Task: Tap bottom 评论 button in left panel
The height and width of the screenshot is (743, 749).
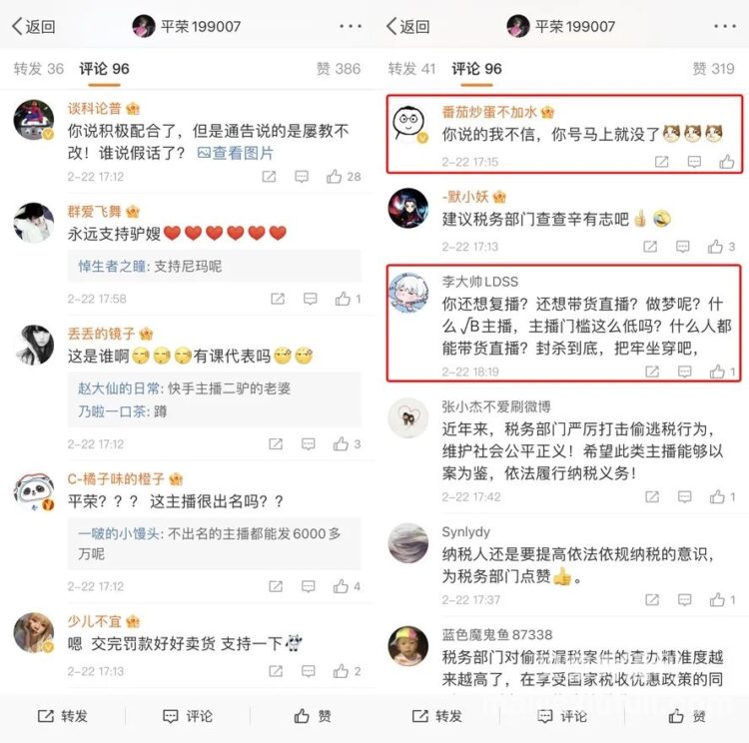Action: click(188, 716)
